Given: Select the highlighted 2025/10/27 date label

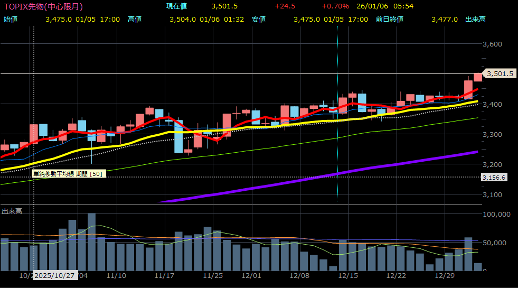Looking at the screenshot, I should (55, 276).
